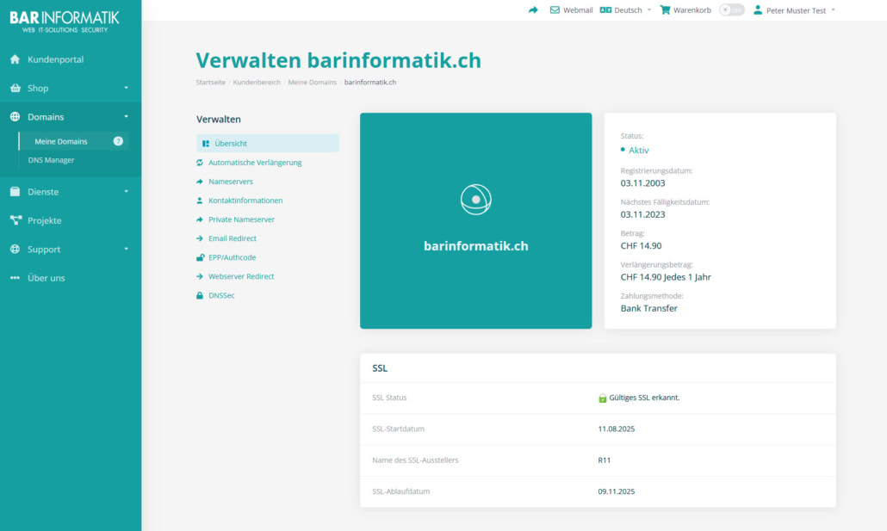
Task: Go to Kundenbereich breadcrumb link
Action: pos(257,83)
